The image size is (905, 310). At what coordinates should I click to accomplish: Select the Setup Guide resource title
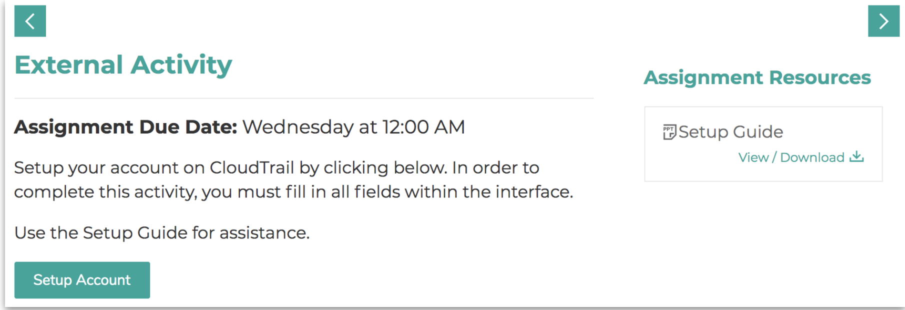(730, 132)
